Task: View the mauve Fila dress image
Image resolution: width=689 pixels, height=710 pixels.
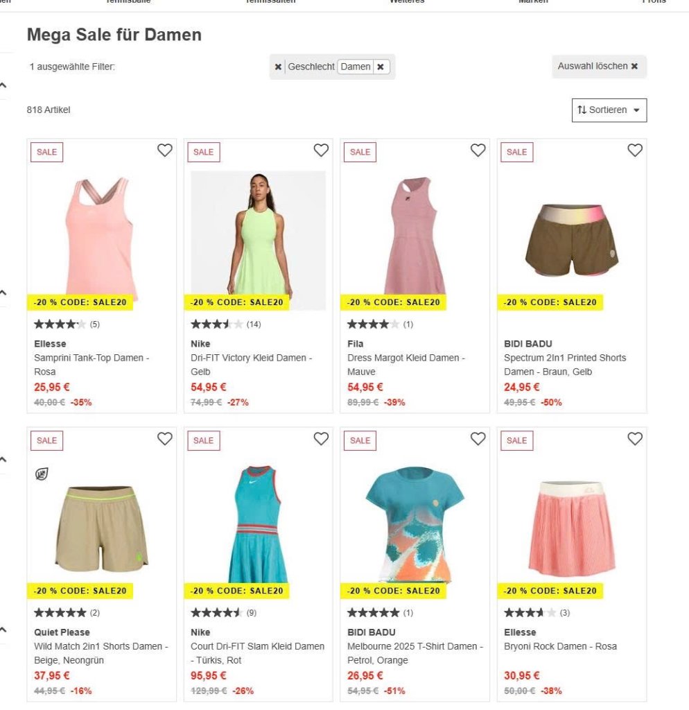Action: tap(415, 236)
